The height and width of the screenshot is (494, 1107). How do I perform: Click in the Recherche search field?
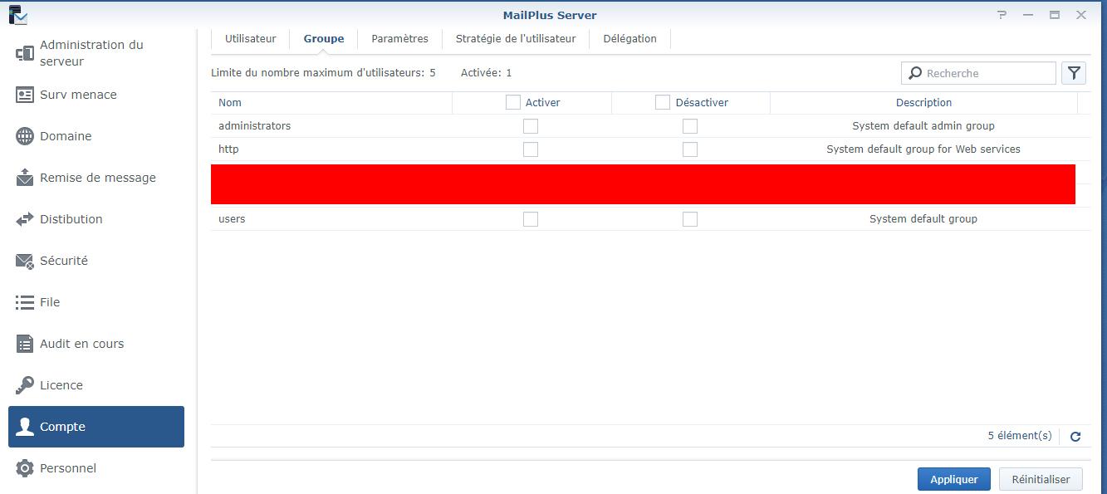point(978,73)
